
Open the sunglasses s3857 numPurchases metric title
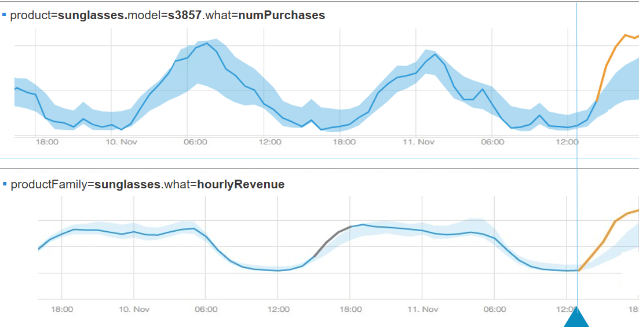click(x=167, y=16)
